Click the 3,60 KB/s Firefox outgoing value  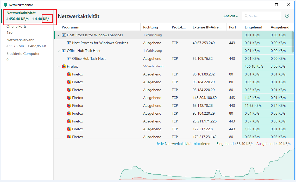point(278,67)
